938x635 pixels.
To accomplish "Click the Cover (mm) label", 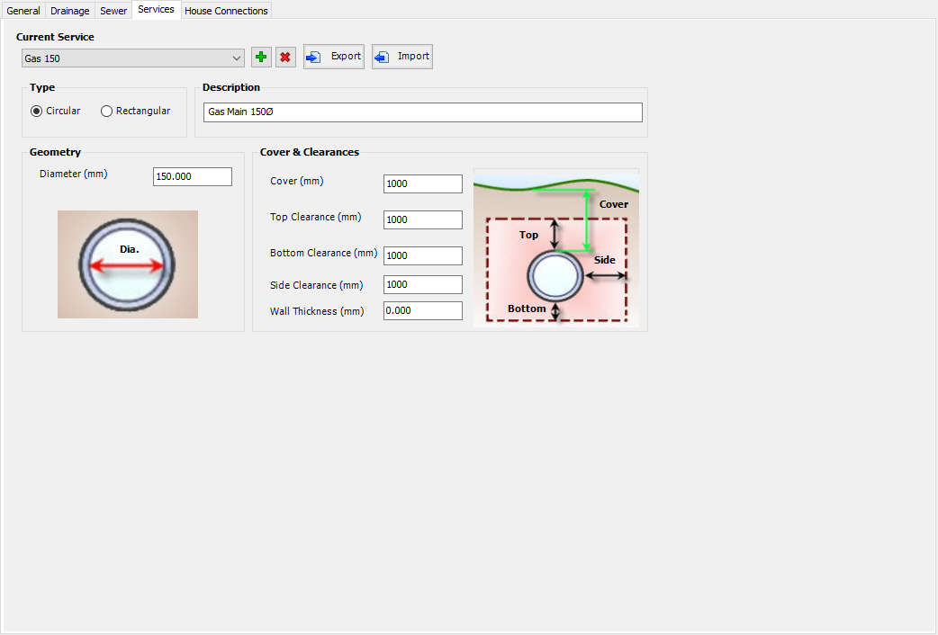I will (x=297, y=181).
